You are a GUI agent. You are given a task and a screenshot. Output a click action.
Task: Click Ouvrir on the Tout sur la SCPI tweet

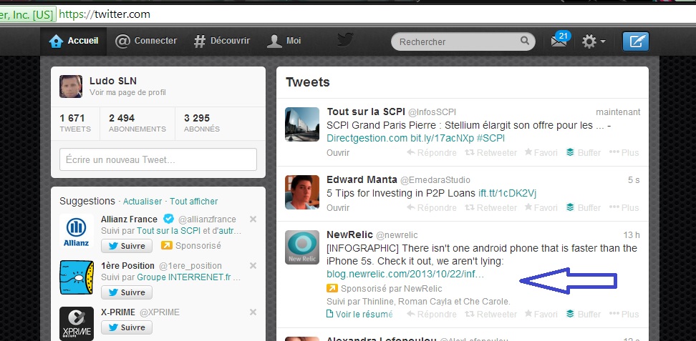[x=338, y=152]
